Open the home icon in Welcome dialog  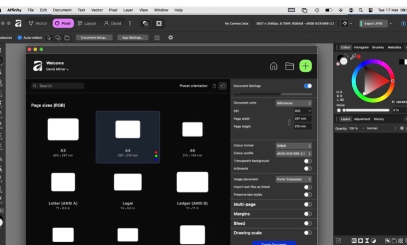click(274, 66)
